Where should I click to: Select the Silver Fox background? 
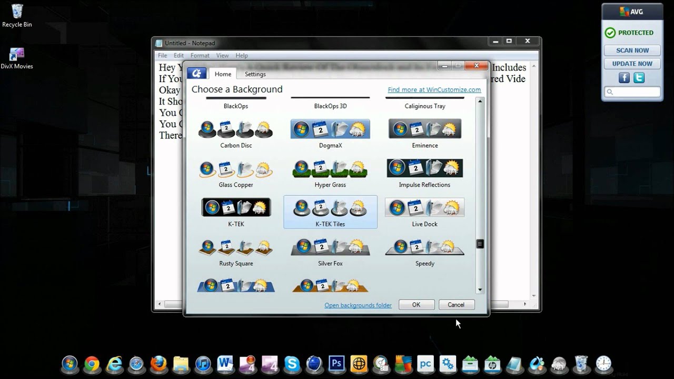click(330, 252)
